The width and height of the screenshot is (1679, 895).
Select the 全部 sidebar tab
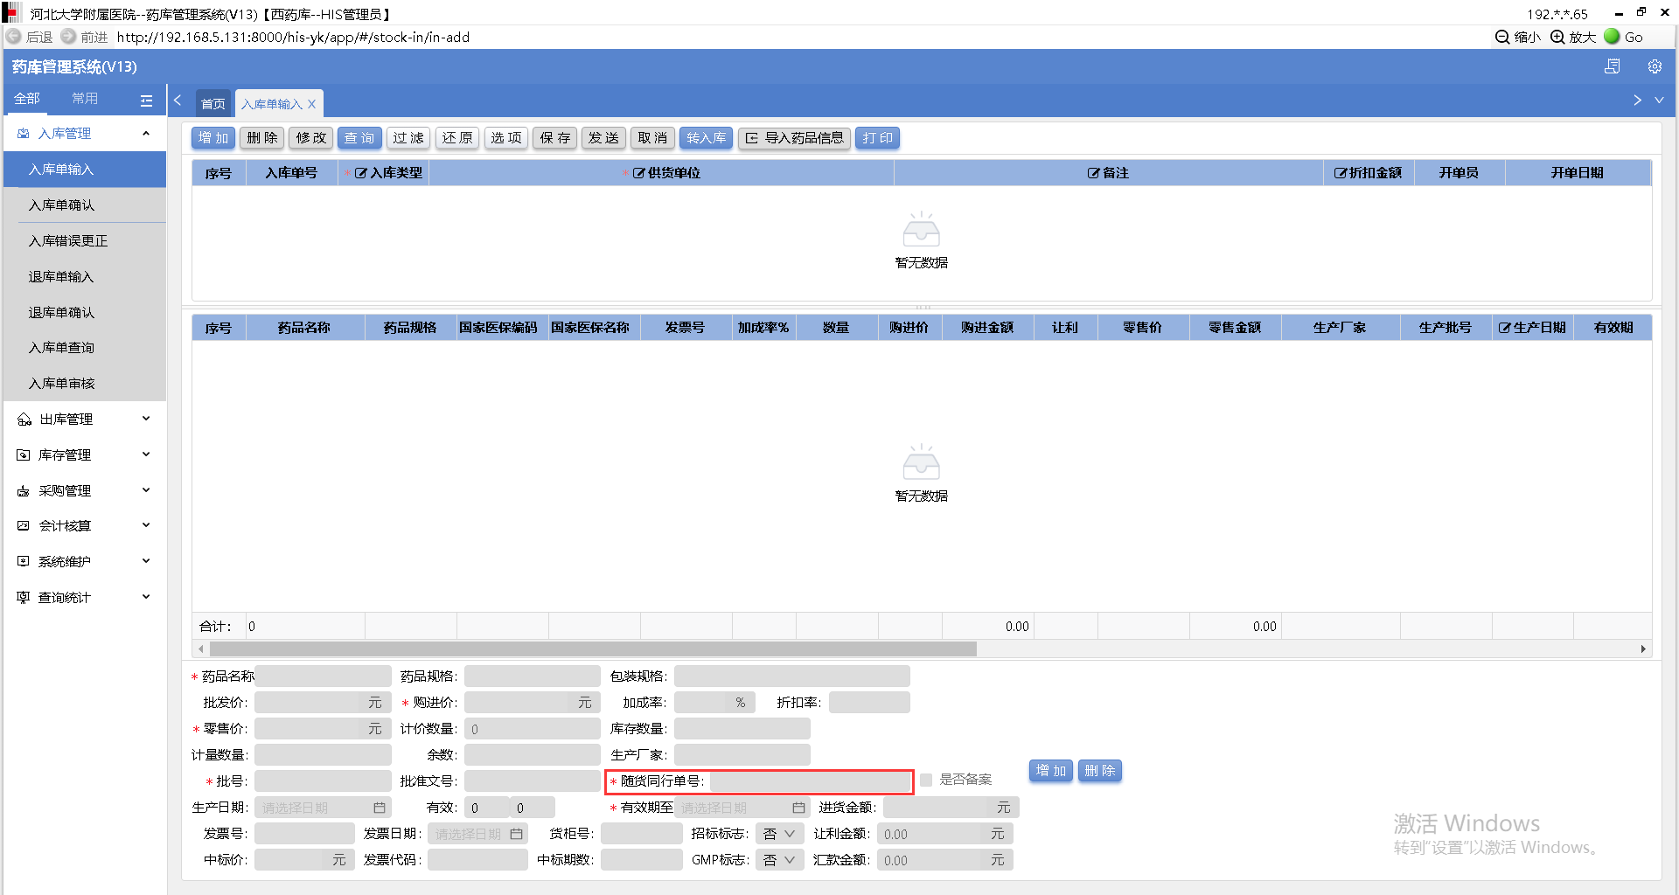pos(27,99)
